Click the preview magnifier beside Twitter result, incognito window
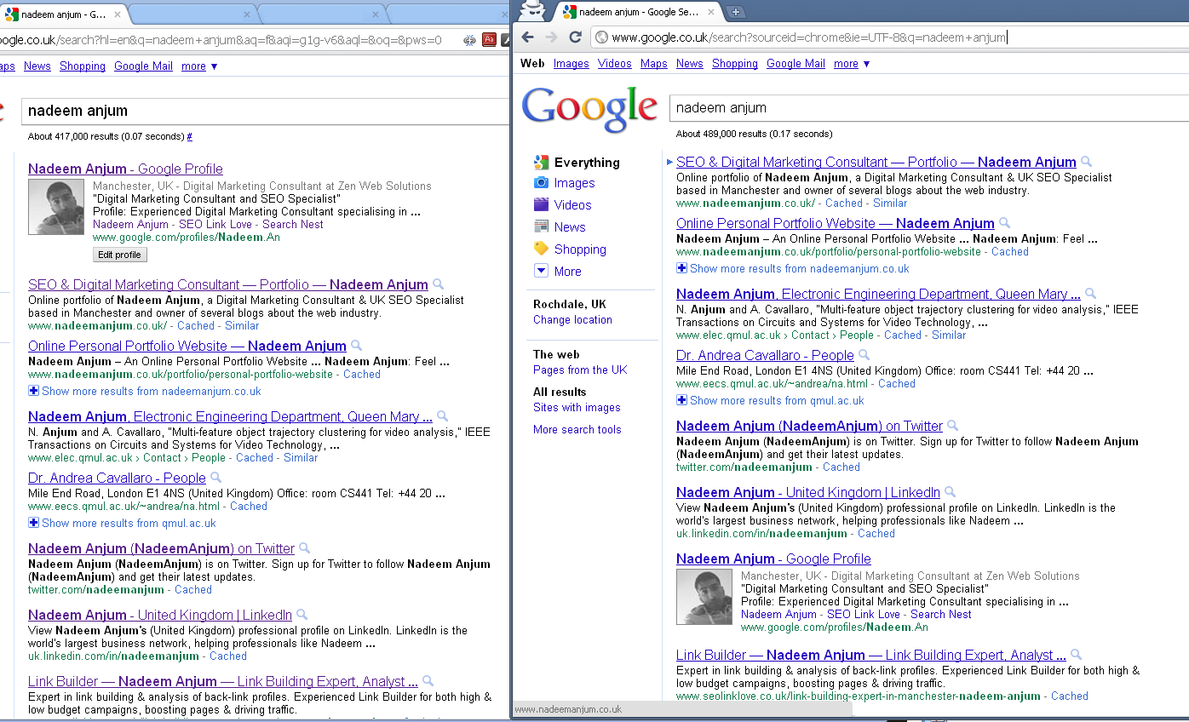The height and width of the screenshot is (722, 1189). point(952,426)
